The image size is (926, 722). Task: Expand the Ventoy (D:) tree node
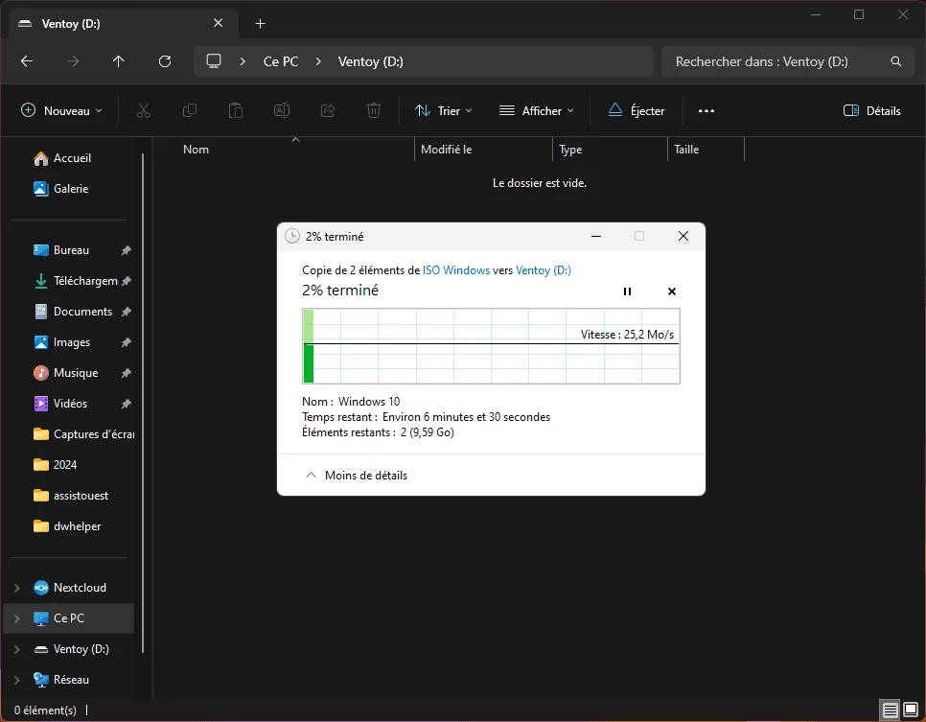click(x=16, y=649)
